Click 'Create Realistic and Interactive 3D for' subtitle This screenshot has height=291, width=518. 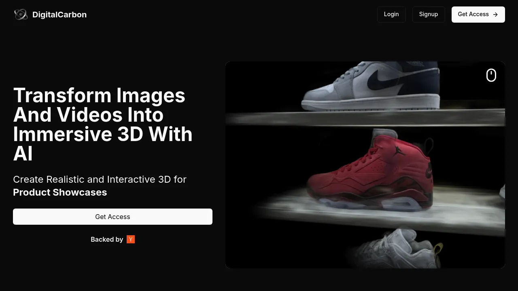[100, 179]
